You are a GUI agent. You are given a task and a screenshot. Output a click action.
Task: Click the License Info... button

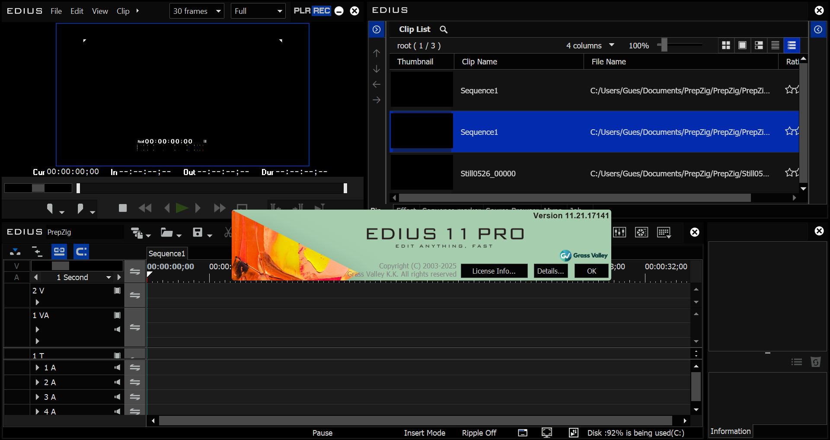494,271
